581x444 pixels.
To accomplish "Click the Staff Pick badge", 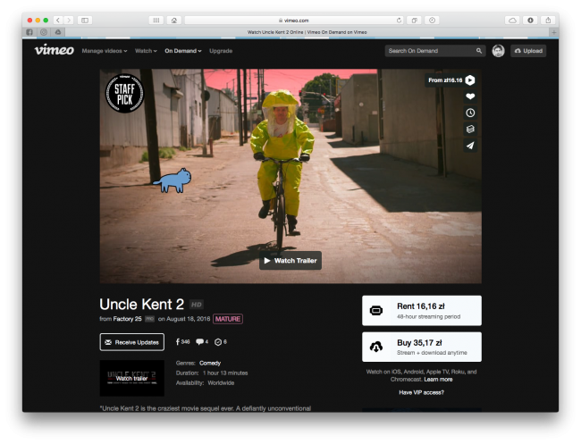I will [124, 93].
